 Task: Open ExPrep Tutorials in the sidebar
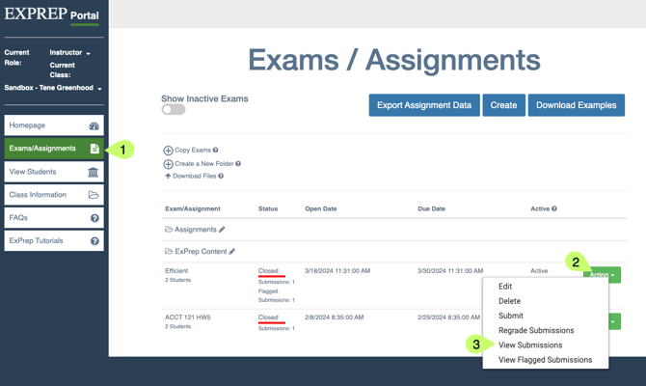[x=54, y=241]
